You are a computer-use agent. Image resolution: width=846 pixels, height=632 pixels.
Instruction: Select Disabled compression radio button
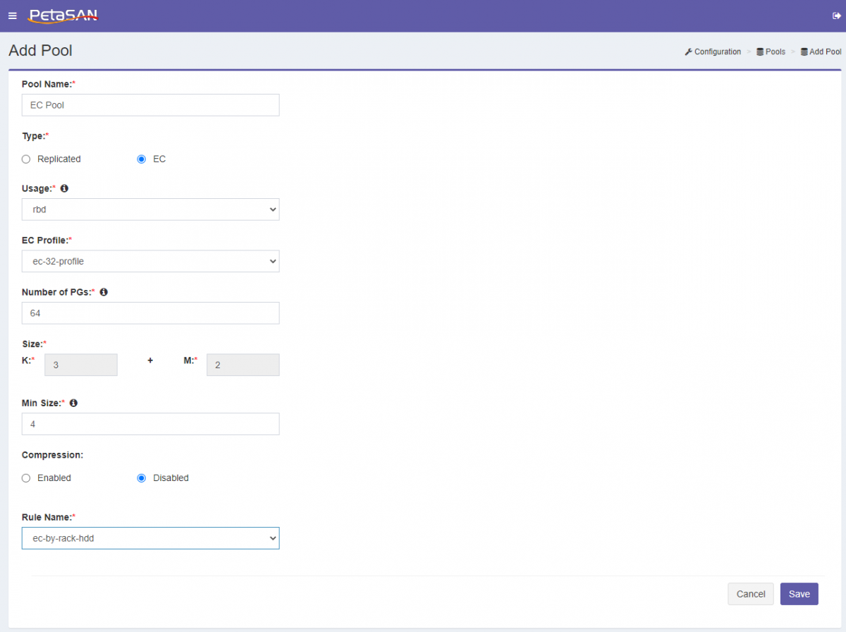point(141,478)
